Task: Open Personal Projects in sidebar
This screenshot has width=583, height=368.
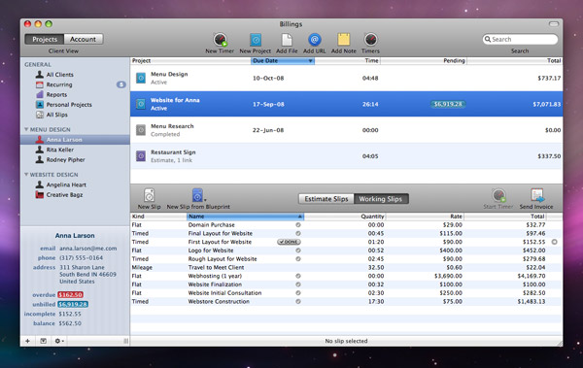Action: [x=69, y=105]
